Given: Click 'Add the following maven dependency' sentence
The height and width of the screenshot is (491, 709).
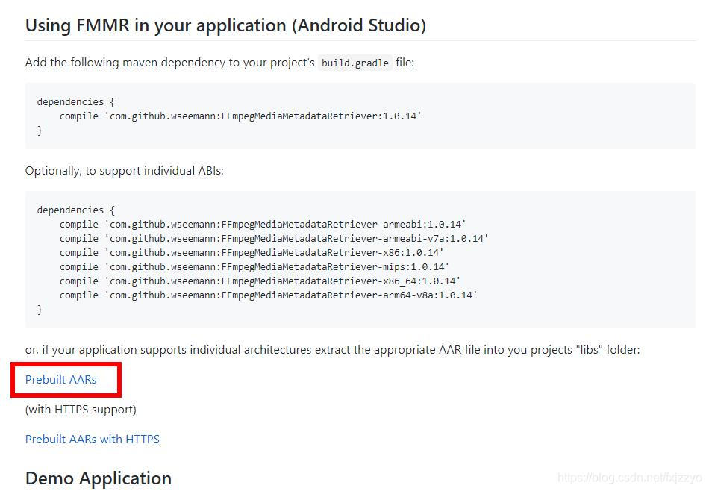Looking at the screenshot, I should coord(219,63).
